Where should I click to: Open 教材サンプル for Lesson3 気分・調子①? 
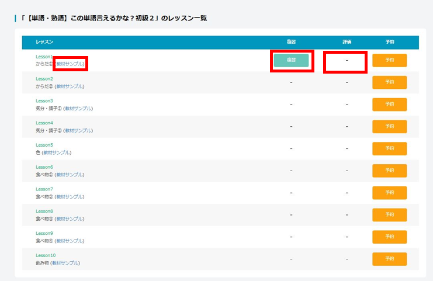(78, 108)
